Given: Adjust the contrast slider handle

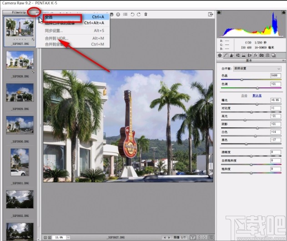Looking at the screenshot, I should (252, 112).
